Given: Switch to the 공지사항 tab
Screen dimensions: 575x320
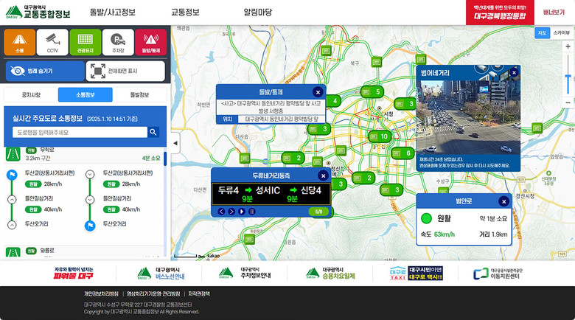Looking at the screenshot, I should click(x=31, y=95).
